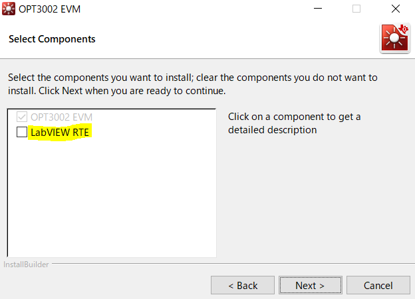Click the install instructions paragraph
The height and width of the screenshot is (299, 415).
(x=193, y=84)
